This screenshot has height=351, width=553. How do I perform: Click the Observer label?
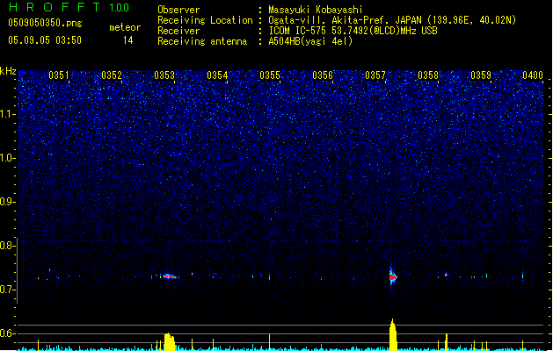point(178,10)
